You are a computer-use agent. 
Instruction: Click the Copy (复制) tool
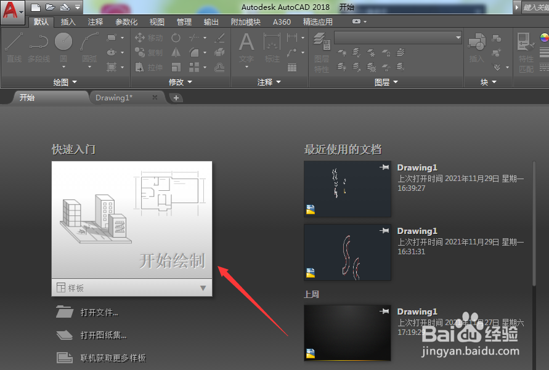149,52
